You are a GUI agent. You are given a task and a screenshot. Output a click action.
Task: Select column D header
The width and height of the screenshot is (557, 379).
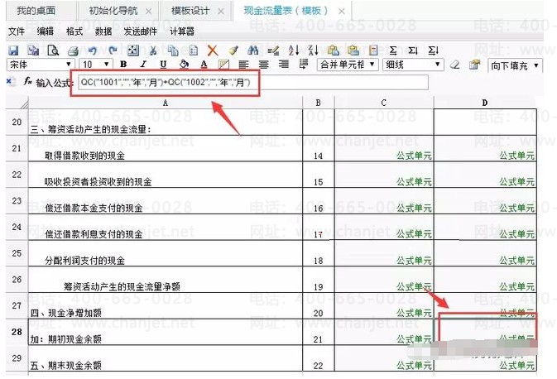pos(485,103)
